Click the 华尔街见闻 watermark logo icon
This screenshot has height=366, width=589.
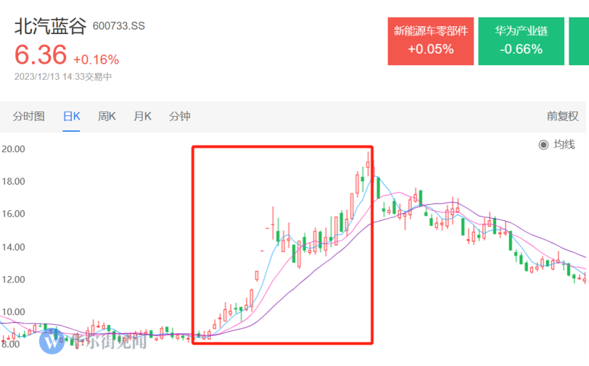click(52, 341)
